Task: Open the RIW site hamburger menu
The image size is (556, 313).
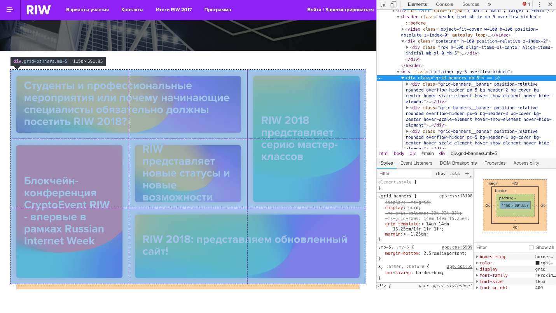Action: click(x=10, y=10)
